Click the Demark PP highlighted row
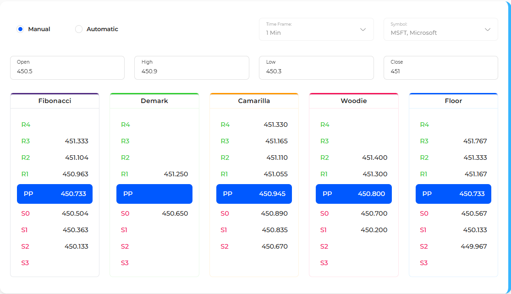This screenshot has width=511, height=294. (x=154, y=194)
